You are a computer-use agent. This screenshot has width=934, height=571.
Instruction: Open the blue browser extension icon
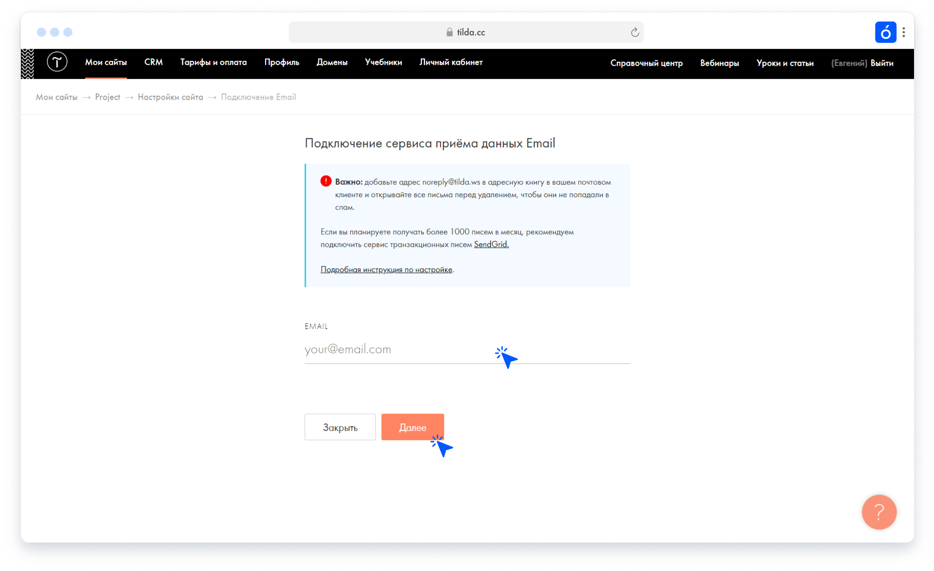pyautogui.click(x=885, y=32)
